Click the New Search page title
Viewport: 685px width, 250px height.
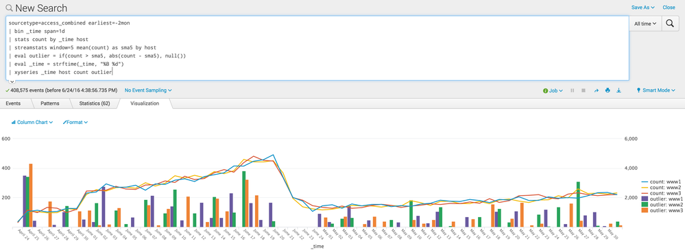coord(41,8)
